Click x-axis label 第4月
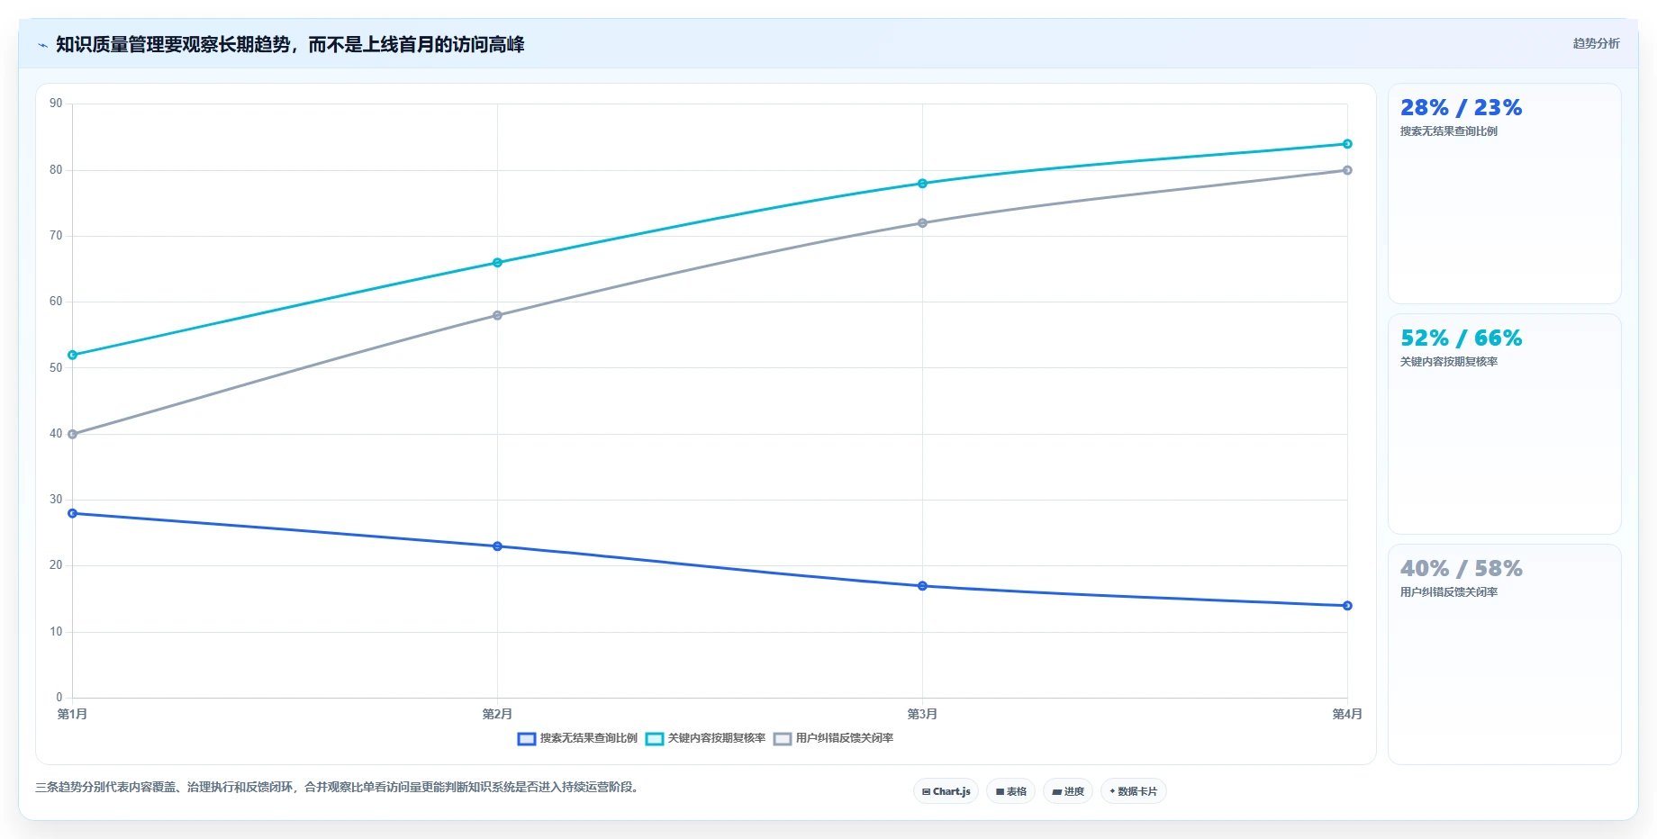 pyautogui.click(x=1347, y=714)
